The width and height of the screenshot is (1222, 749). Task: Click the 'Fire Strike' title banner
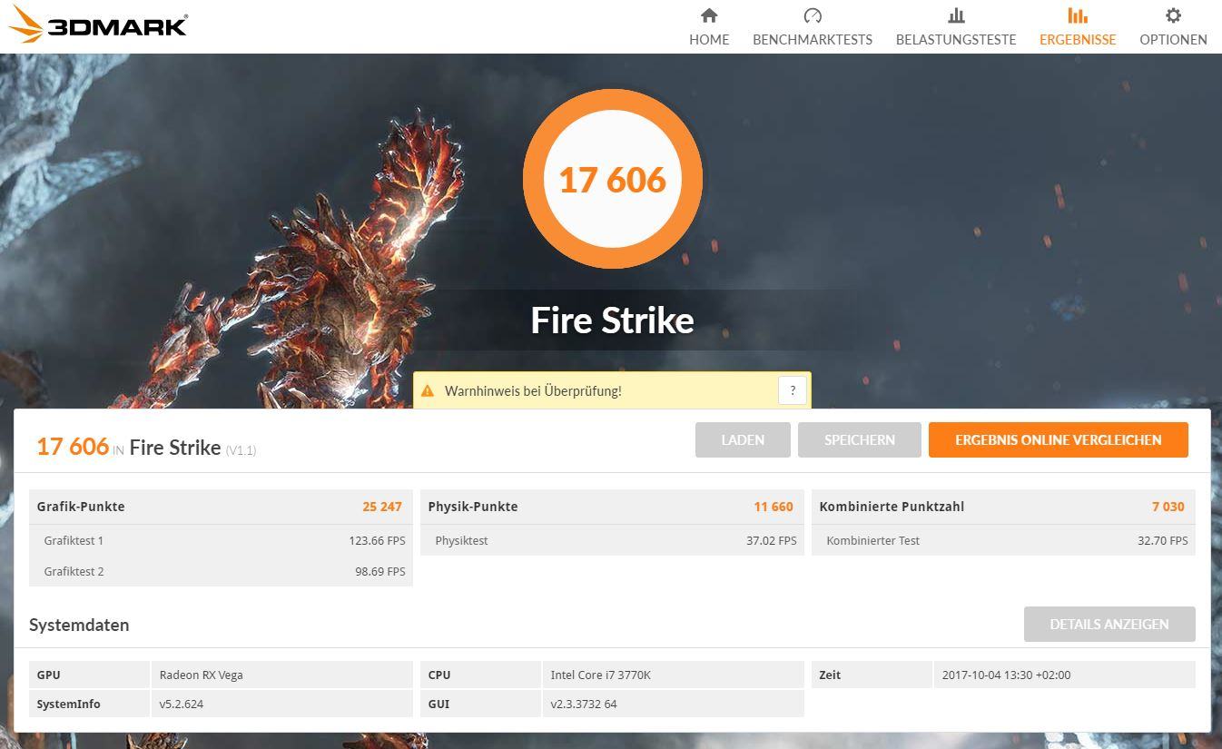613,320
